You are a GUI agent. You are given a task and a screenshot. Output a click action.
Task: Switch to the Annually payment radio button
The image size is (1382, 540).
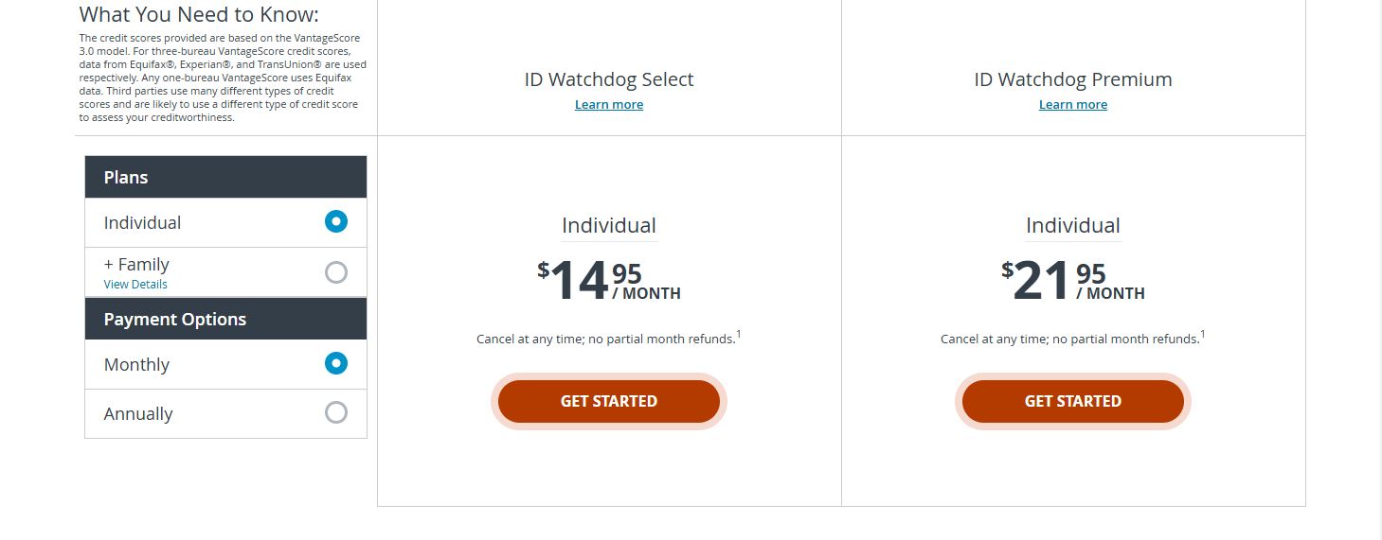pos(336,412)
